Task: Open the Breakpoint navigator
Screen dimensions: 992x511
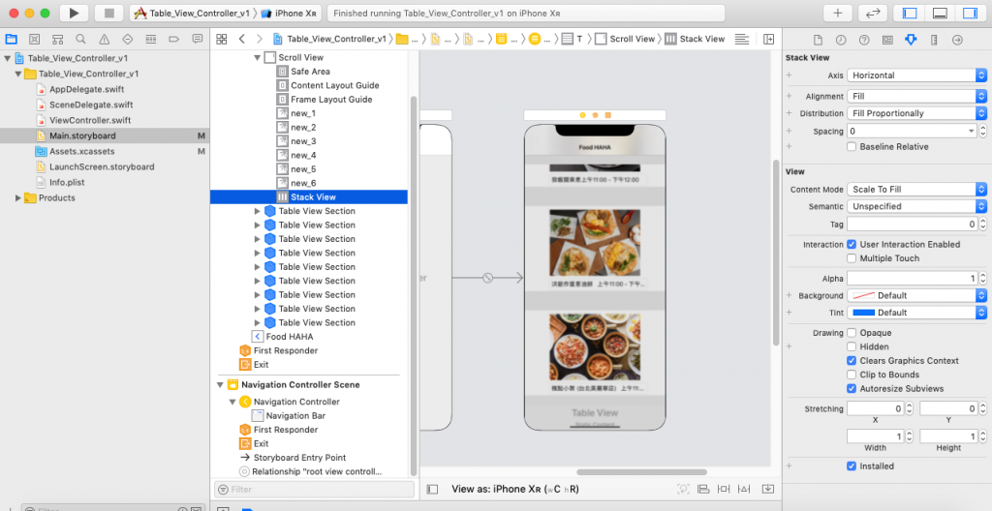Action: pyautogui.click(x=174, y=40)
